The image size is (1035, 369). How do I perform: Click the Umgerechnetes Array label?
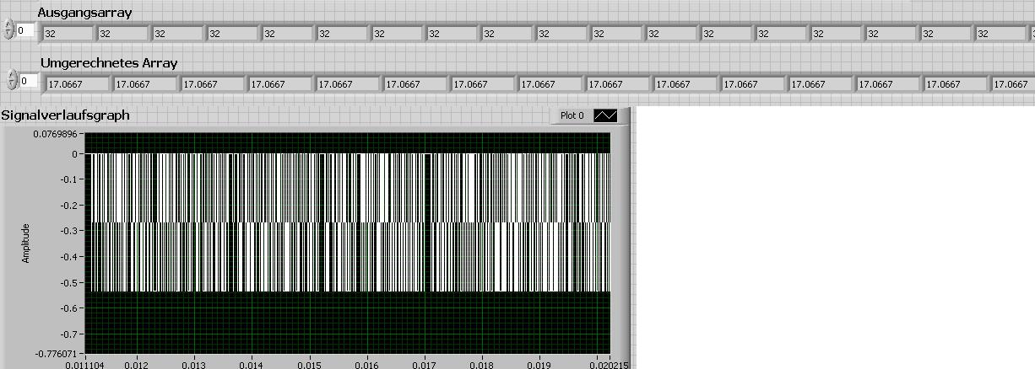click(109, 63)
